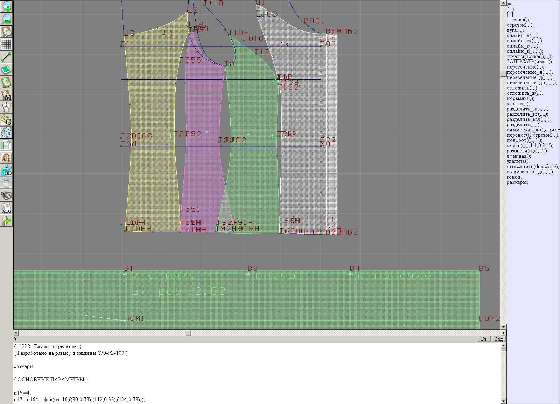Toggle the grid display icon
Viewport: 560px width, 404px height.
(x=6, y=44)
